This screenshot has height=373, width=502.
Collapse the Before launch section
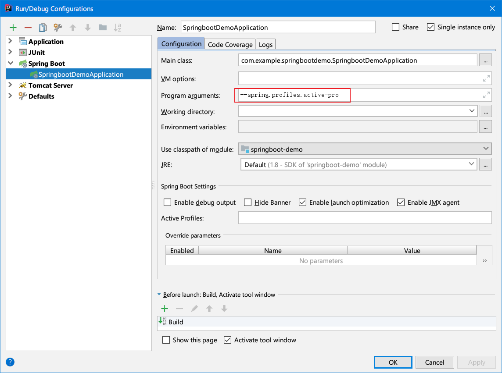point(159,294)
